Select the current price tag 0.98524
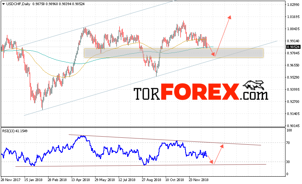This screenshot has width=302, height=184. pos(293,47)
